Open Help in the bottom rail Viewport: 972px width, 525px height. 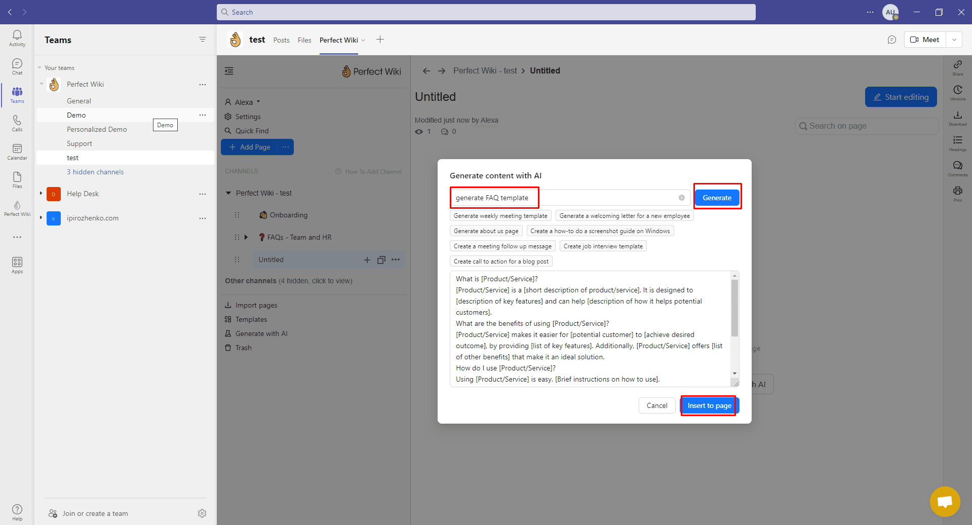point(17,512)
